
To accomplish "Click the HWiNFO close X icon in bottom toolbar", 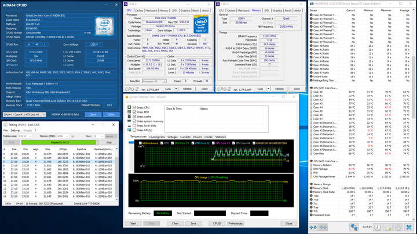I will [409, 227].
